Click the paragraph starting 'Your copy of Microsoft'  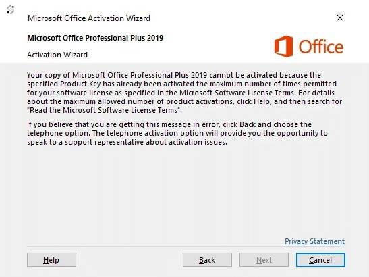coord(185,93)
